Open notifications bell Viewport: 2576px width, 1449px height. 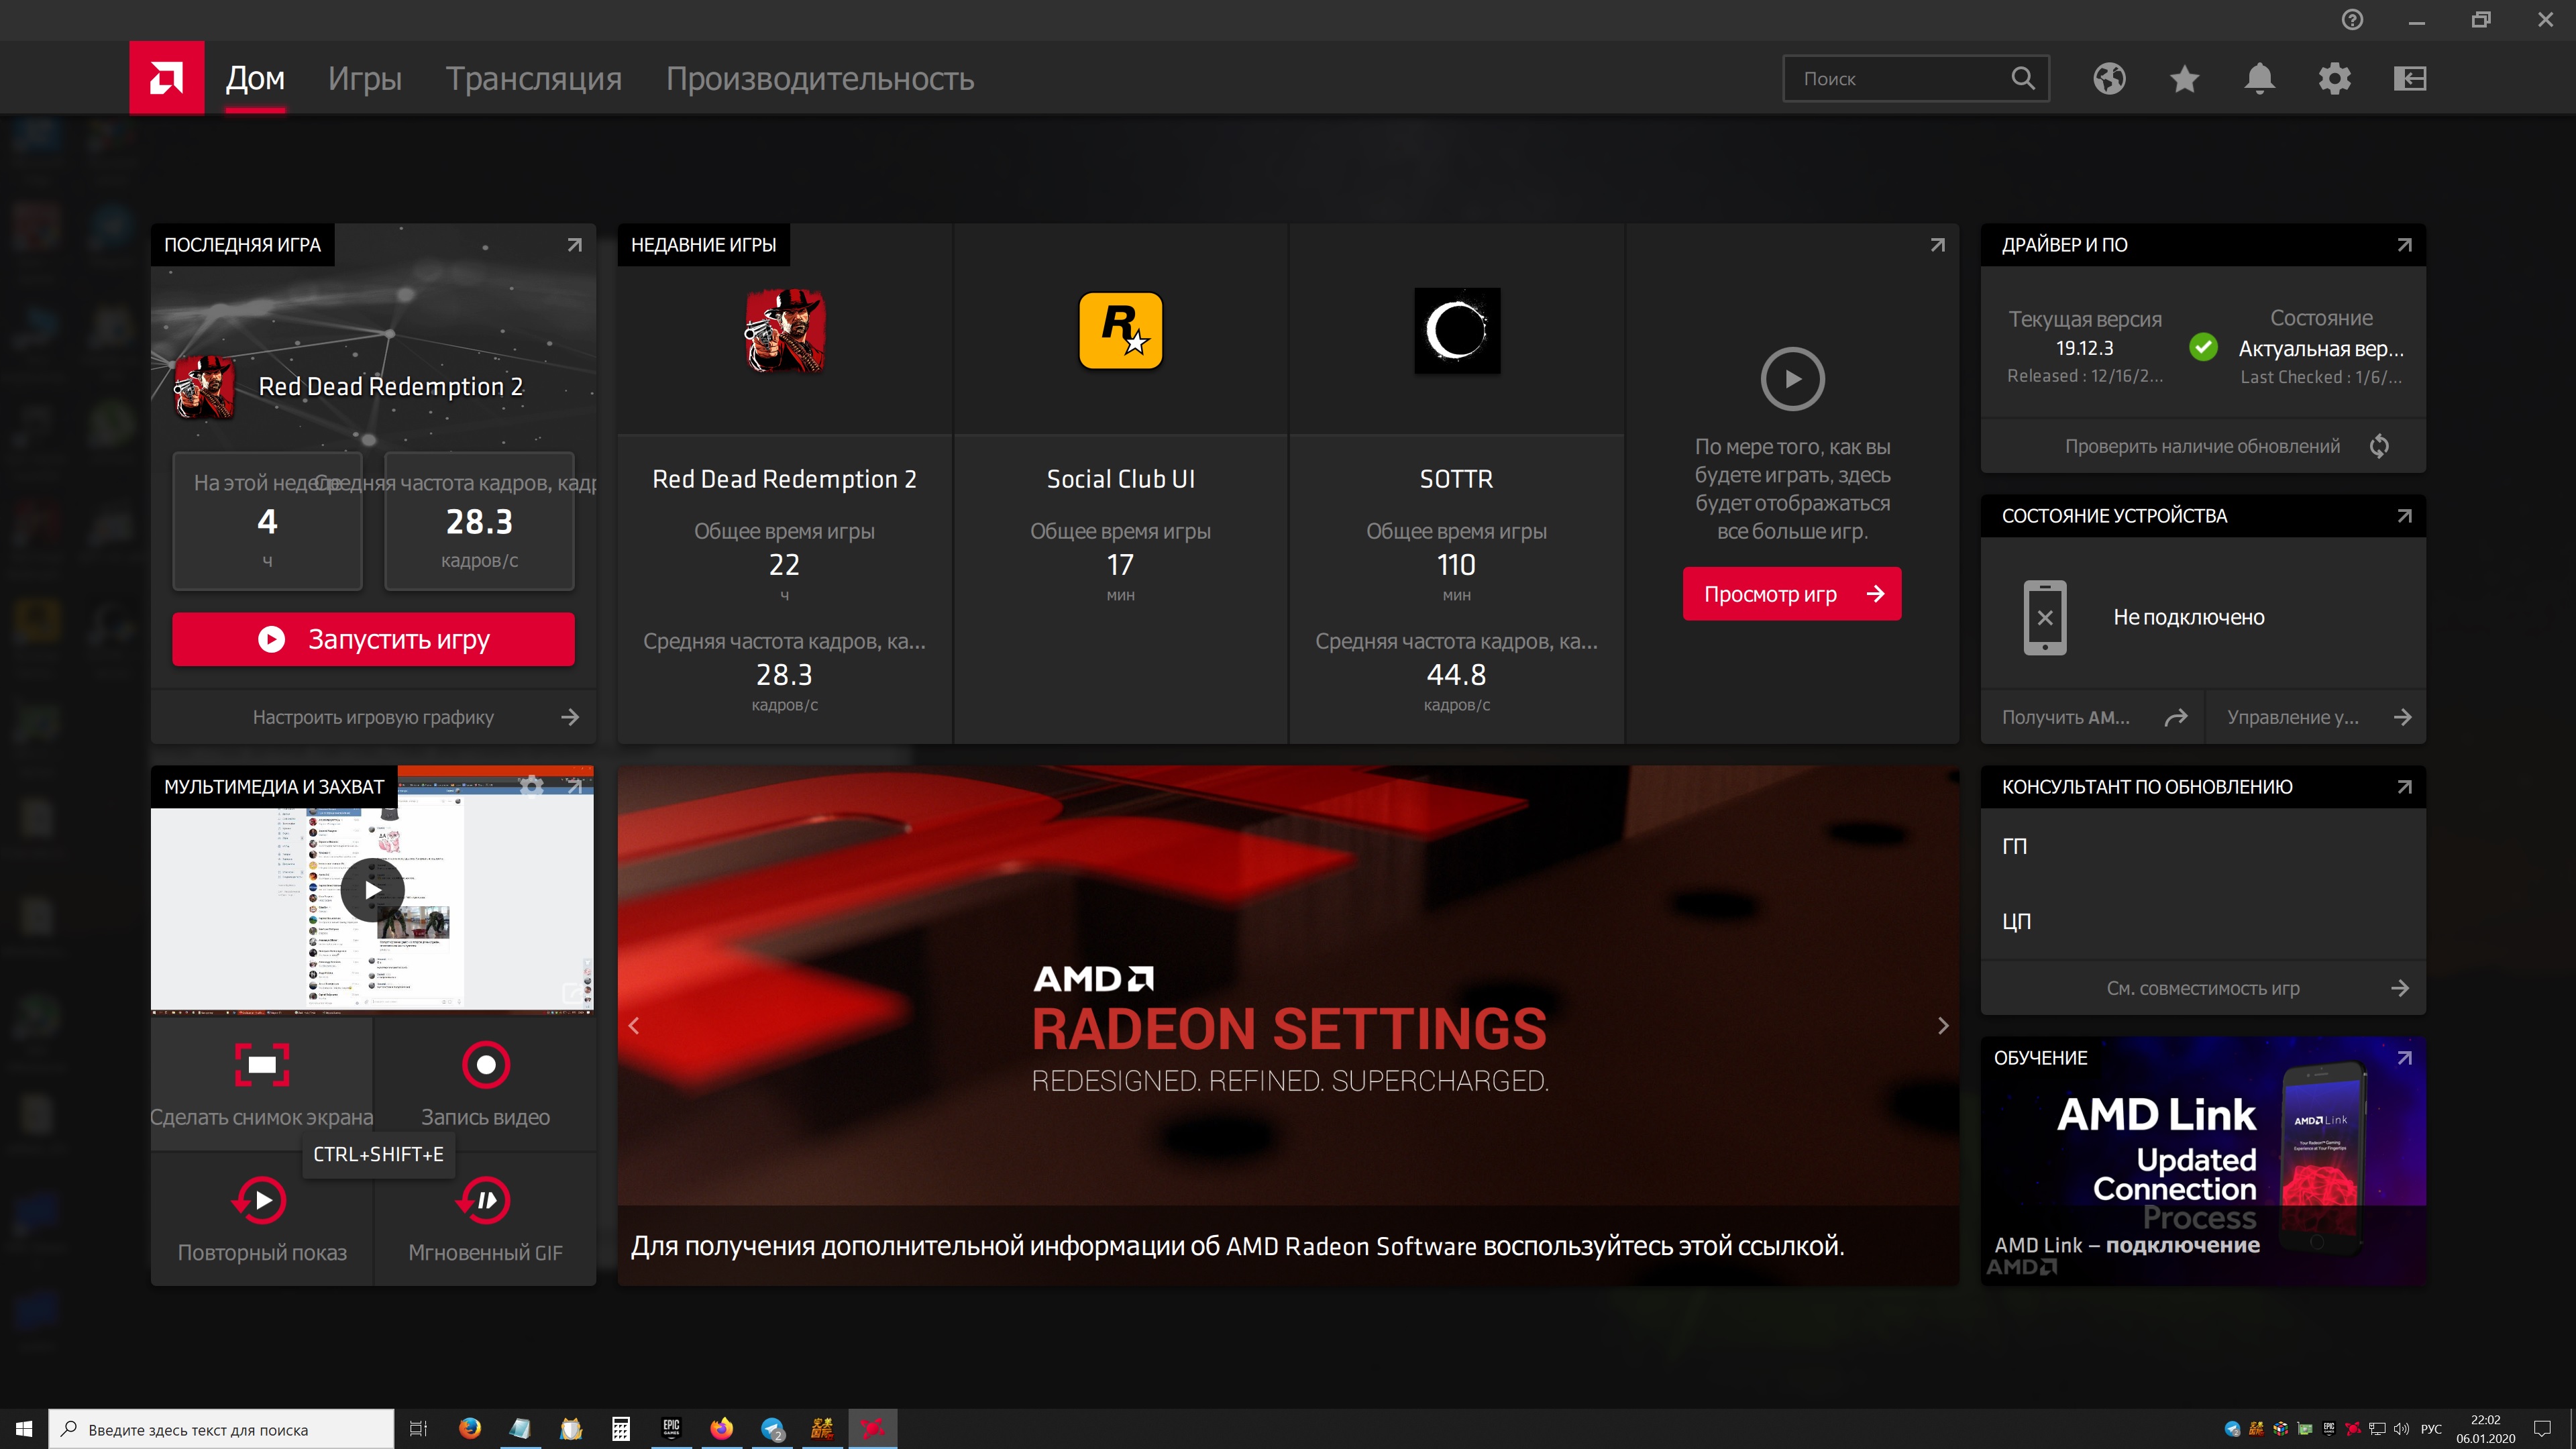(x=2259, y=78)
